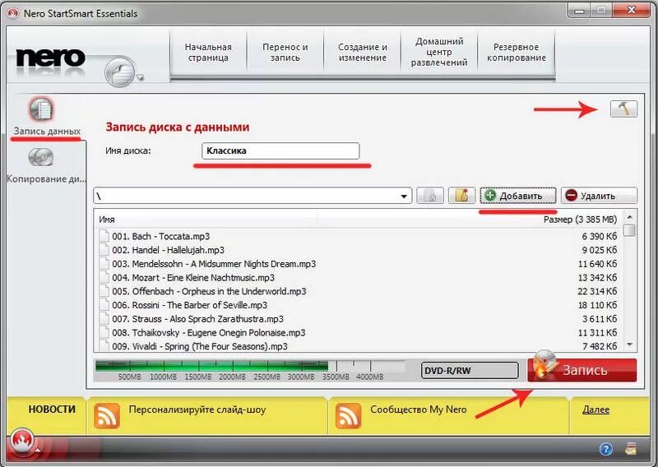Image resolution: width=658 pixels, height=467 pixels.
Task: Open the Начальная страница tab
Action: click(x=208, y=53)
